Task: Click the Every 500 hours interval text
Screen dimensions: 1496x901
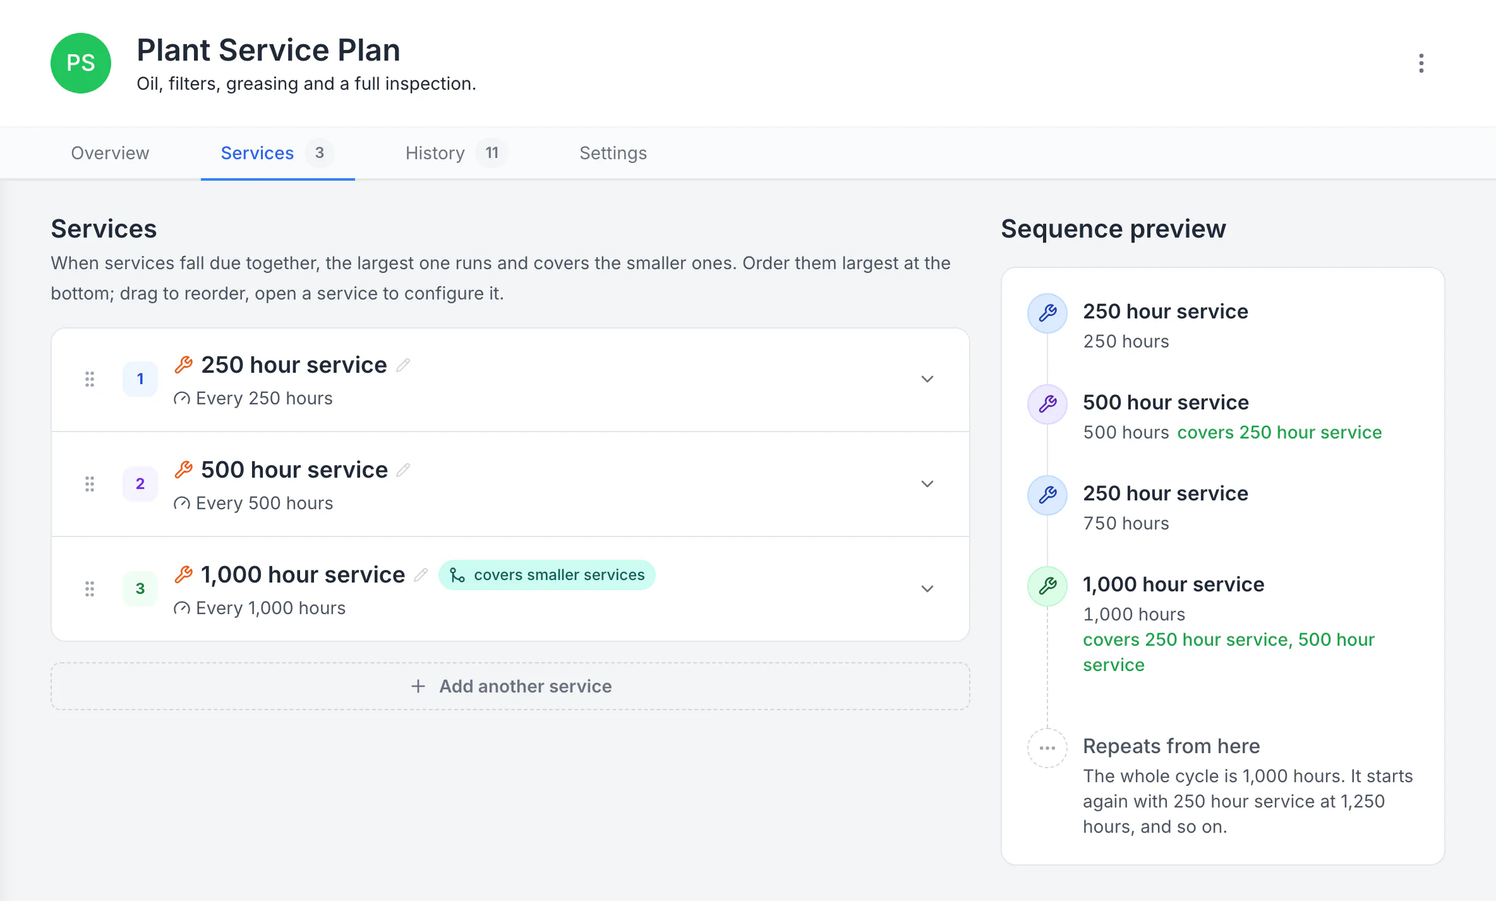Action: pos(264,504)
